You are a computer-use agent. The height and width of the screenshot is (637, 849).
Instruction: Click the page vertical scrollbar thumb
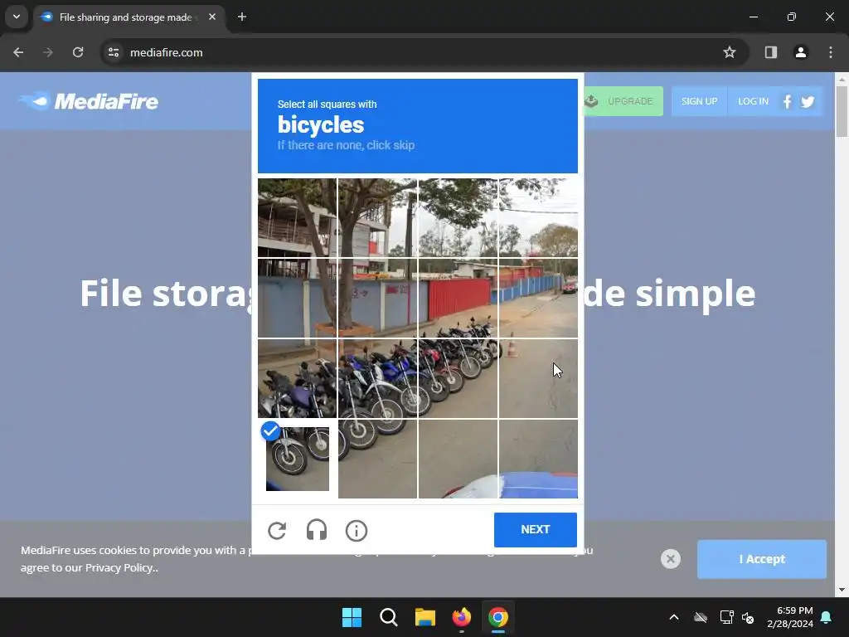pos(842,111)
